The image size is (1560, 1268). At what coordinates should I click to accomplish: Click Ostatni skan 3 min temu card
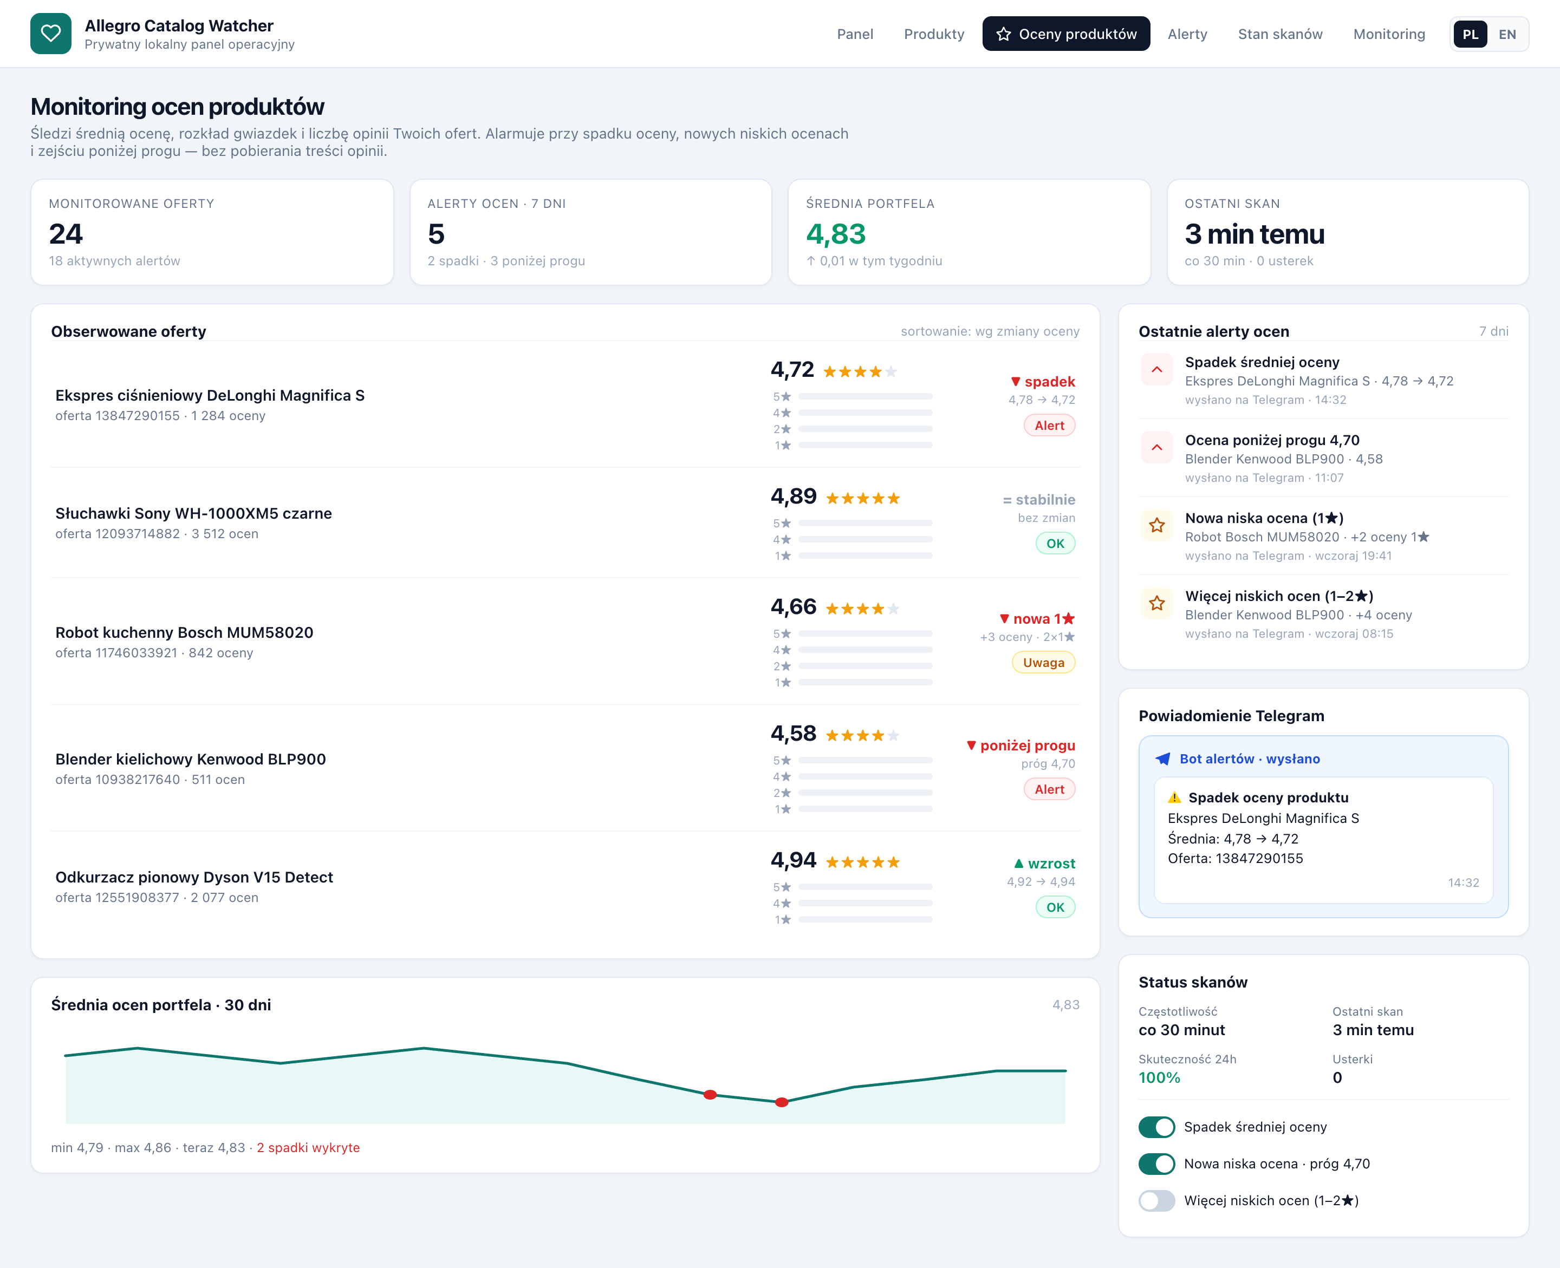coord(1347,232)
